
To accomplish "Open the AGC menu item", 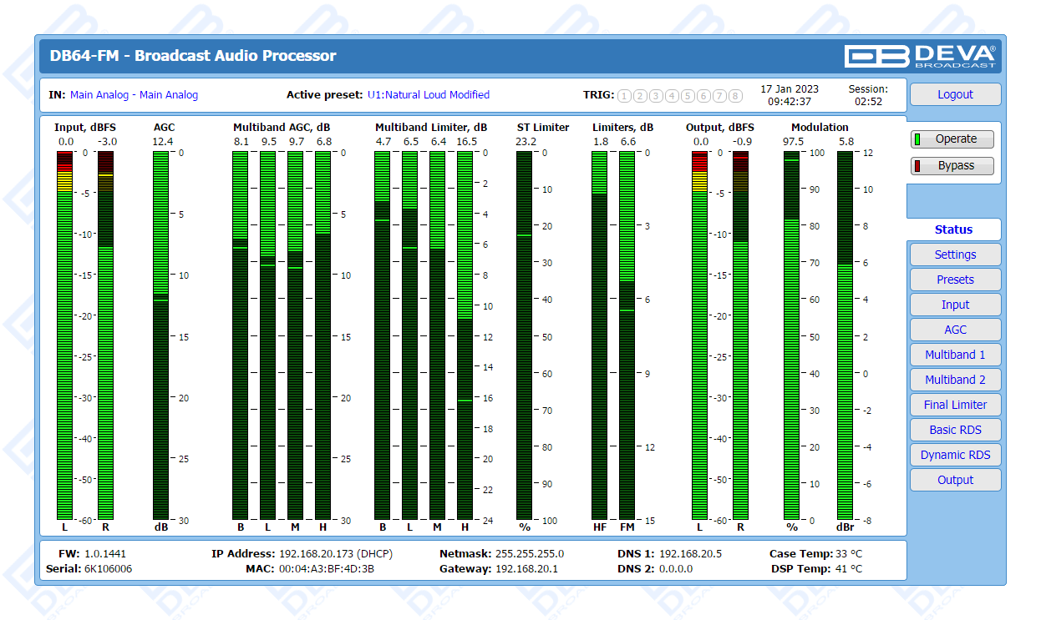I will 955,330.
